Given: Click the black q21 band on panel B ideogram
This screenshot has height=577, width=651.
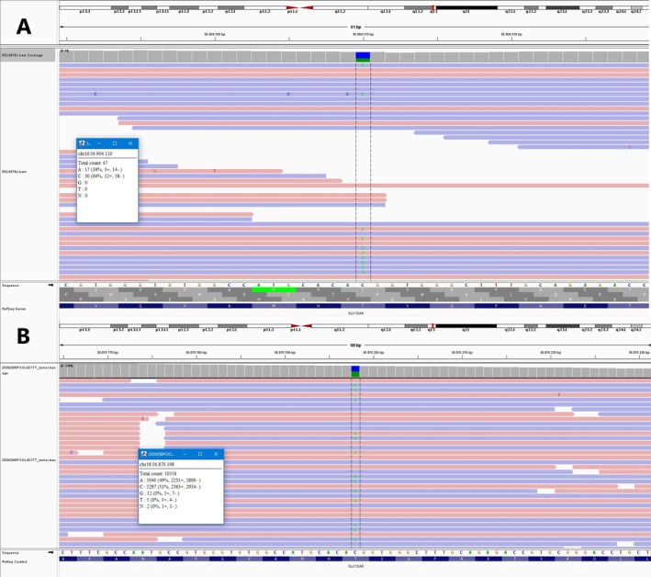Looking at the screenshot, I should click(466, 326).
